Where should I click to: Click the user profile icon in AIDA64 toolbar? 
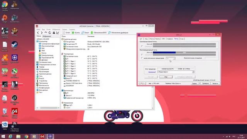(54, 32)
